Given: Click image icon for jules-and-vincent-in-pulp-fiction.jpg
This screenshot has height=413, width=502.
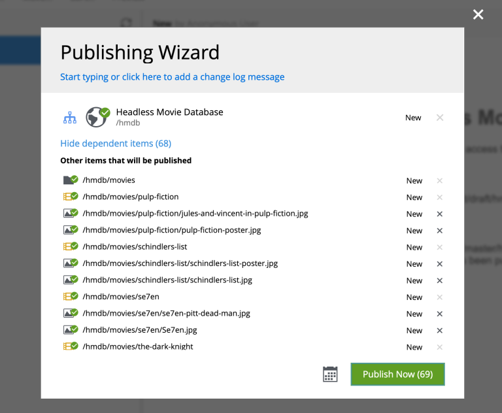Looking at the screenshot, I should (x=71, y=213).
